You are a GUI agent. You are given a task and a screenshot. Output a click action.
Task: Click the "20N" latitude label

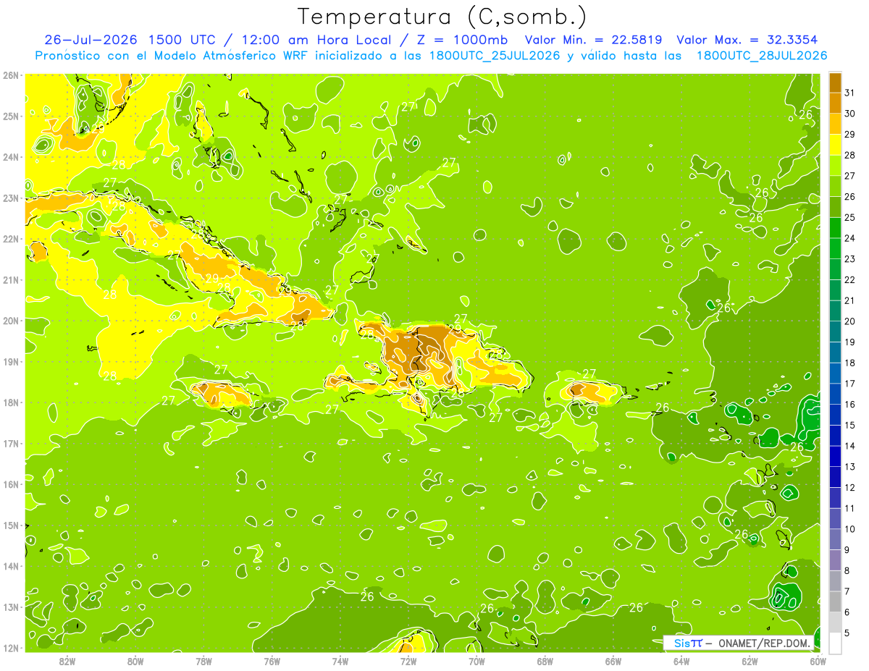click(x=11, y=321)
